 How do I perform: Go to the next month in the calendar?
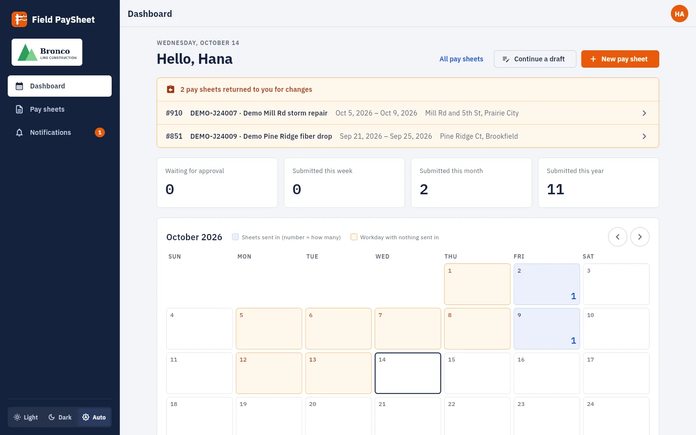pos(640,237)
